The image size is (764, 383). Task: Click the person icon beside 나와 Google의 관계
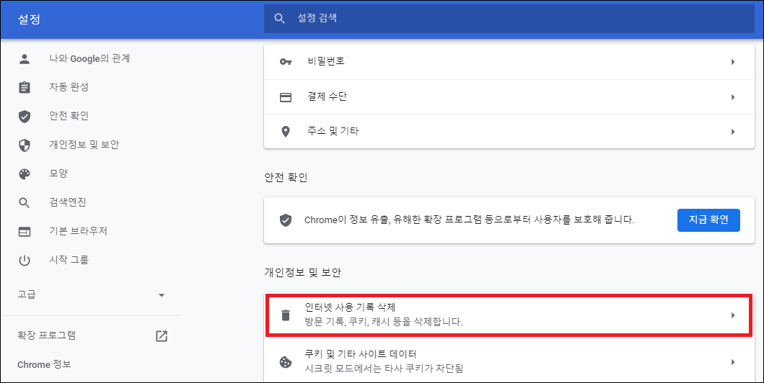pyautogui.click(x=25, y=59)
